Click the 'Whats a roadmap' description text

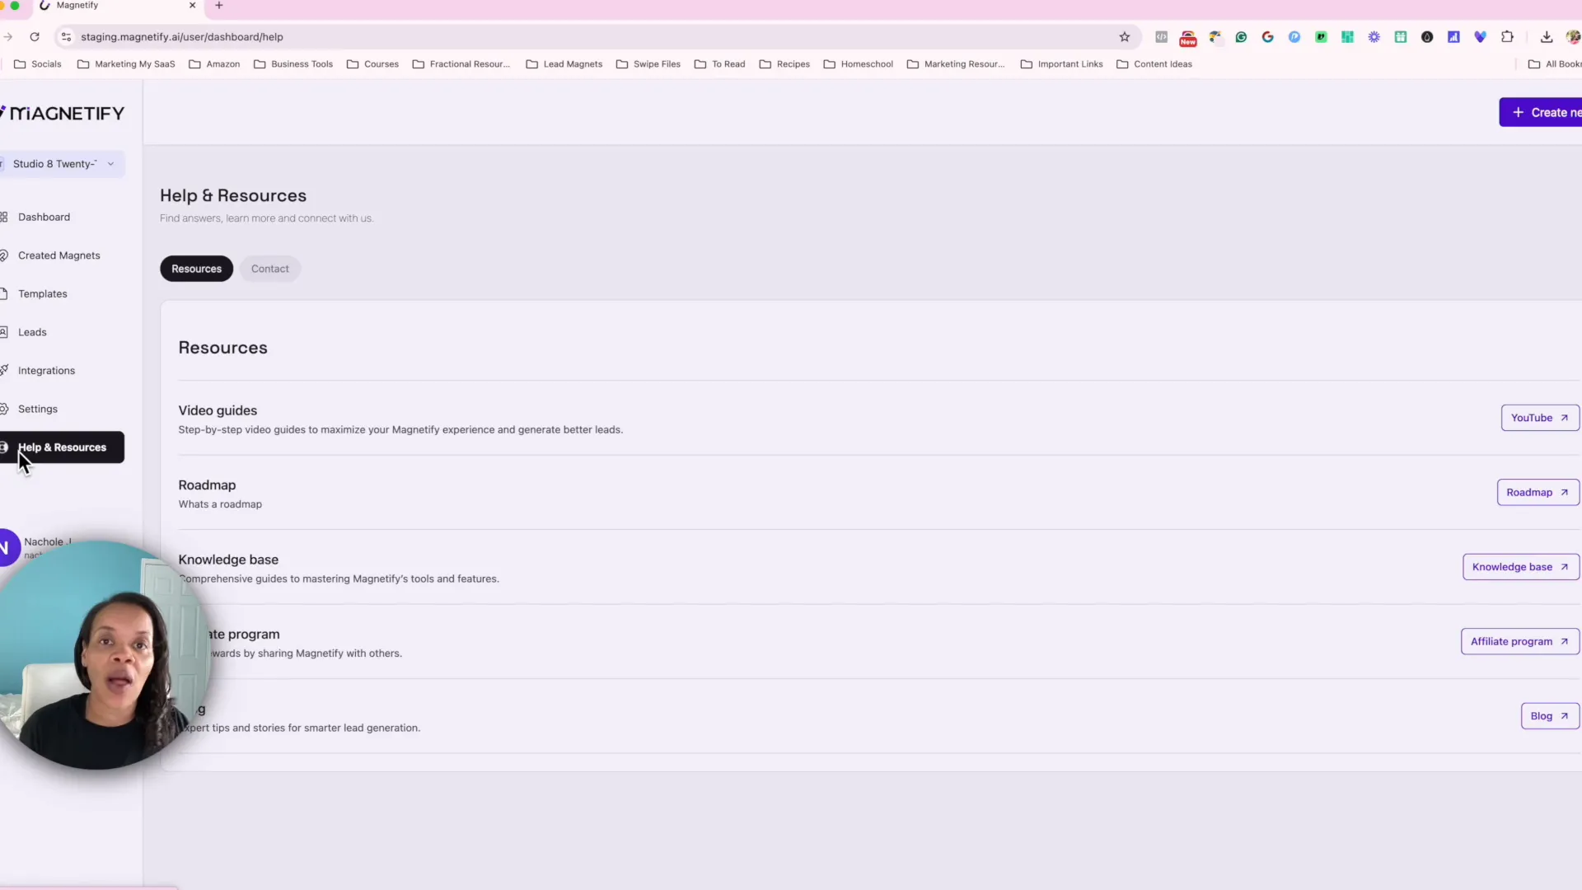(x=220, y=504)
